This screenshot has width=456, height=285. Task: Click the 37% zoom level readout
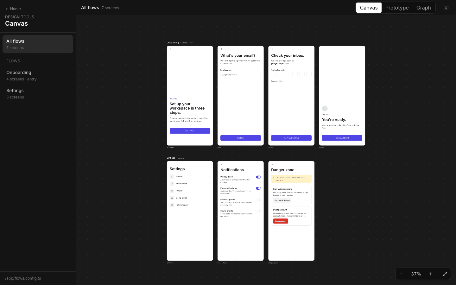click(x=416, y=274)
